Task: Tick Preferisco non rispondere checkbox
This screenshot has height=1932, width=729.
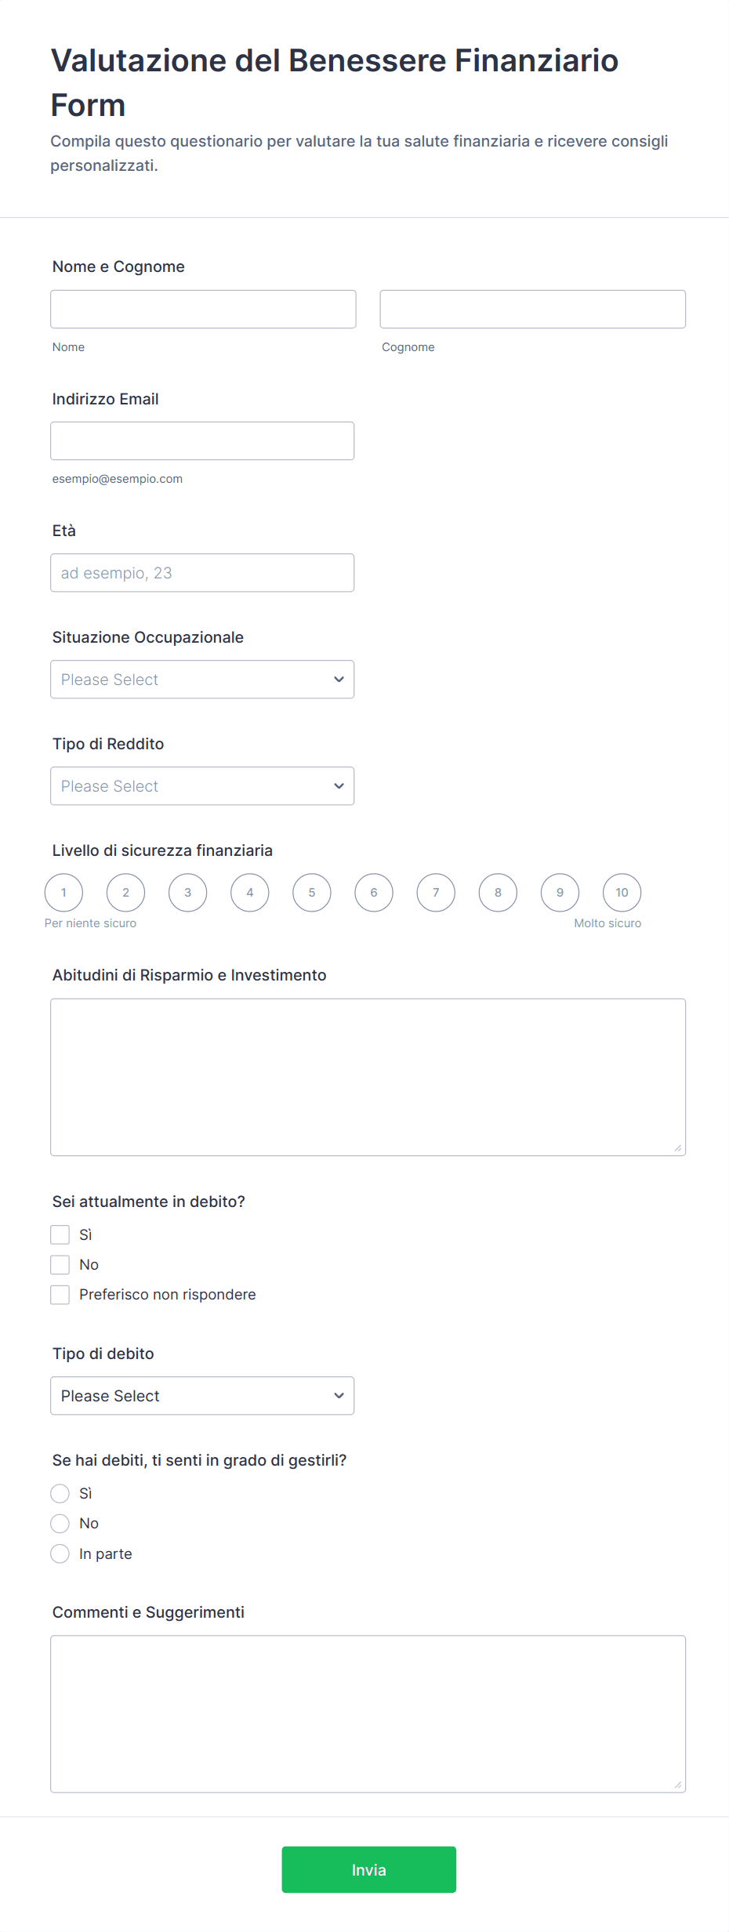Action: pos(60,1294)
